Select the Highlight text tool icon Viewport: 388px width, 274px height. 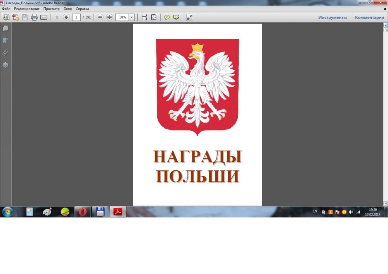tap(176, 17)
